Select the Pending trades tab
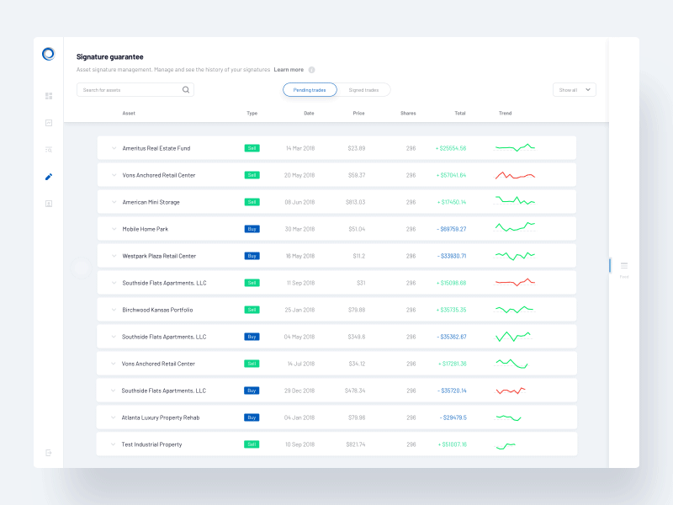 (310, 89)
